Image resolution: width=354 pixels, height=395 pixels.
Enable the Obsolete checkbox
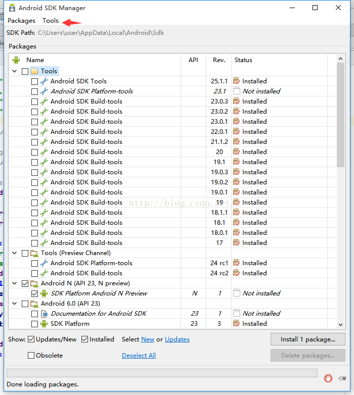pyautogui.click(x=31, y=356)
